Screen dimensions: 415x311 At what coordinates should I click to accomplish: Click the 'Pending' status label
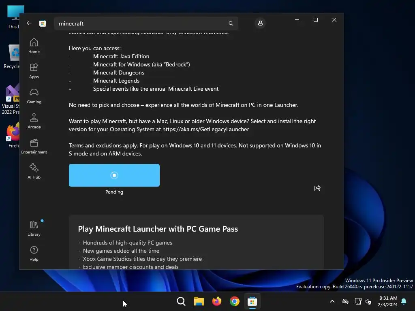pos(114,192)
